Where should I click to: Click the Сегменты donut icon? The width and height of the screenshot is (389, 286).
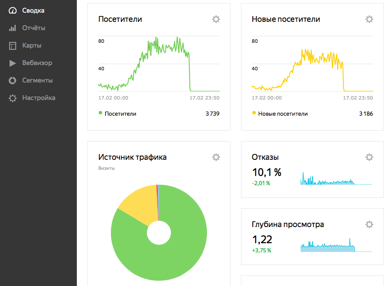point(12,80)
